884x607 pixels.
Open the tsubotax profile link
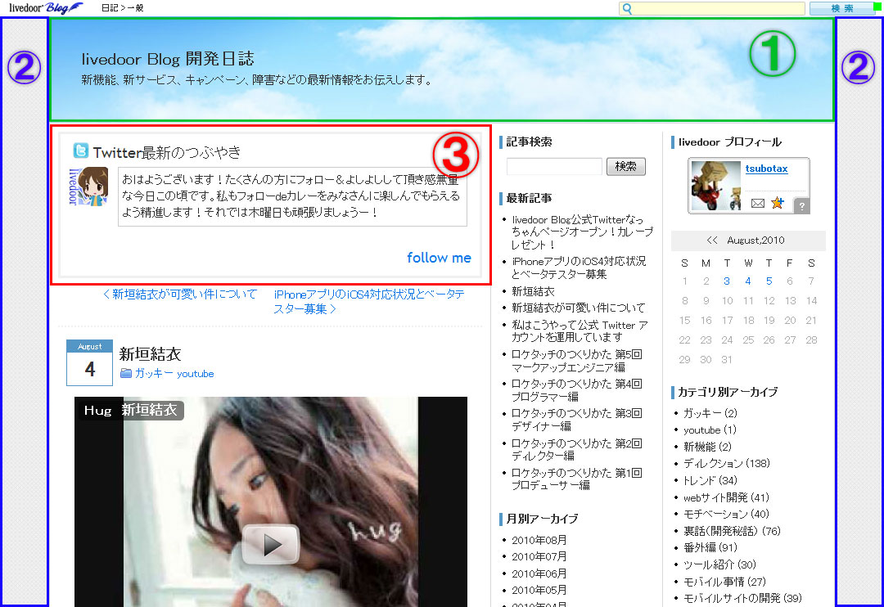point(766,169)
